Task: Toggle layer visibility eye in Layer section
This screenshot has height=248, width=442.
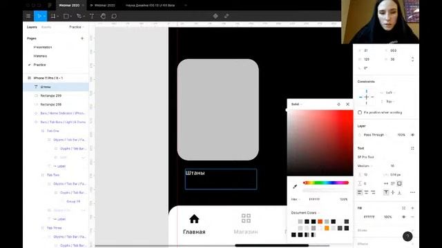Action: (x=412, y=135)
